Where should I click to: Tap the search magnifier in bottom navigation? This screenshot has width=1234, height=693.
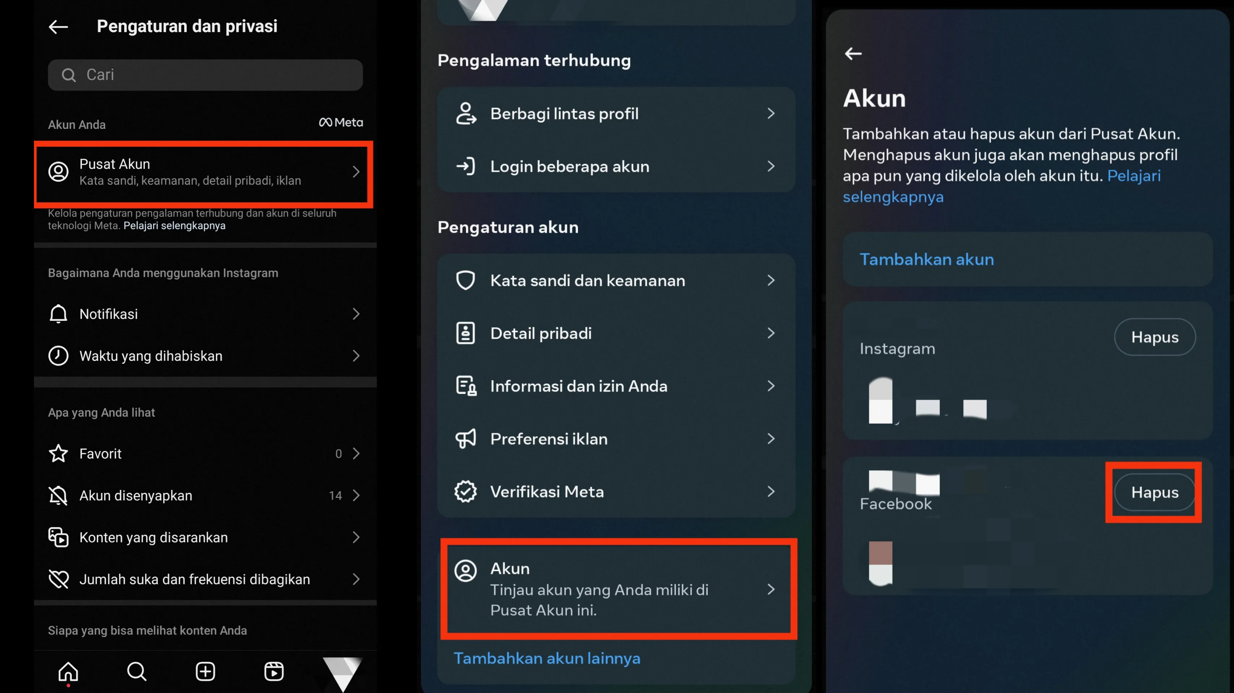137,671
